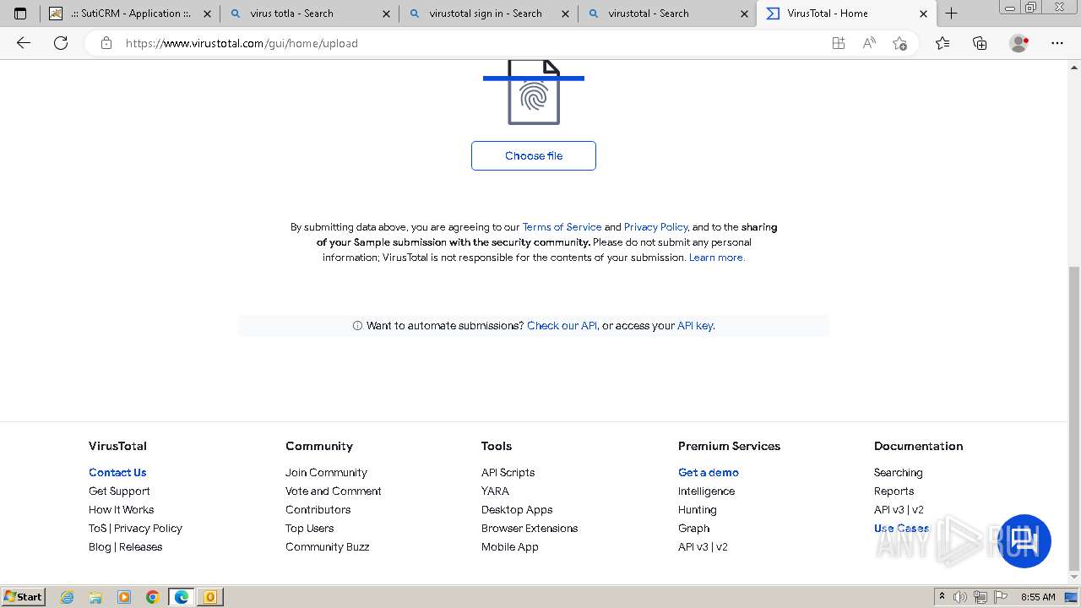Viewport: 1081px width, 608px height.
Task: Click the profile avatar icon
Action: [1019, 43]
